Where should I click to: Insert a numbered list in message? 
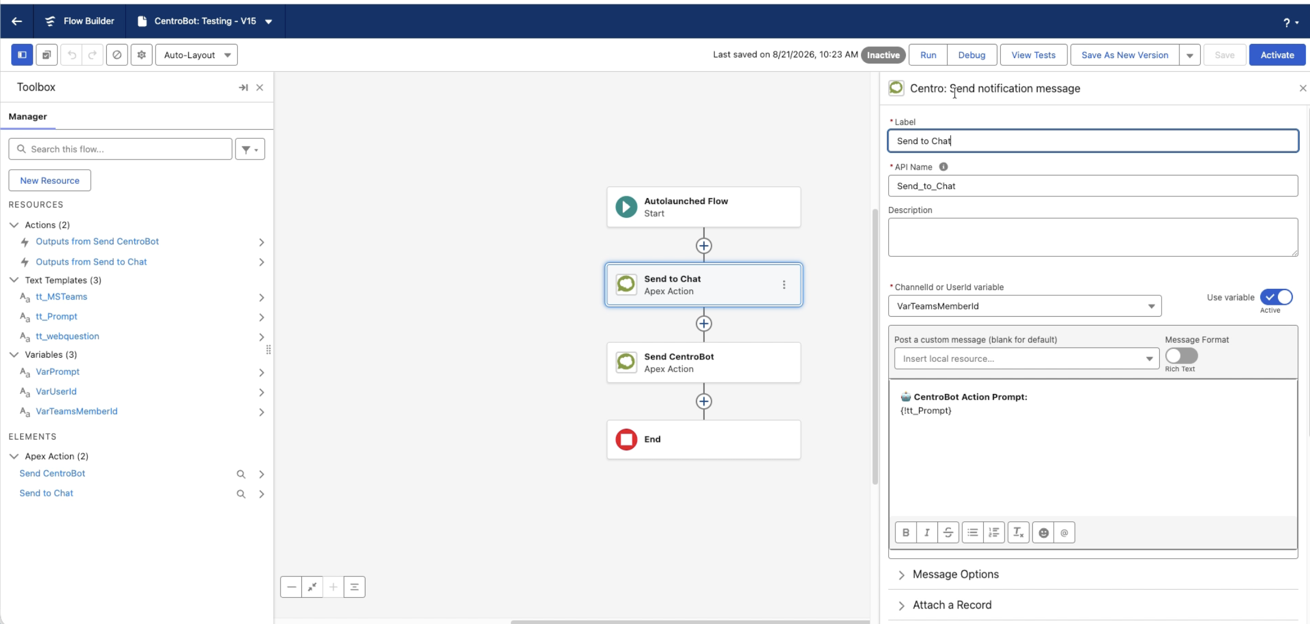(994, 533)
